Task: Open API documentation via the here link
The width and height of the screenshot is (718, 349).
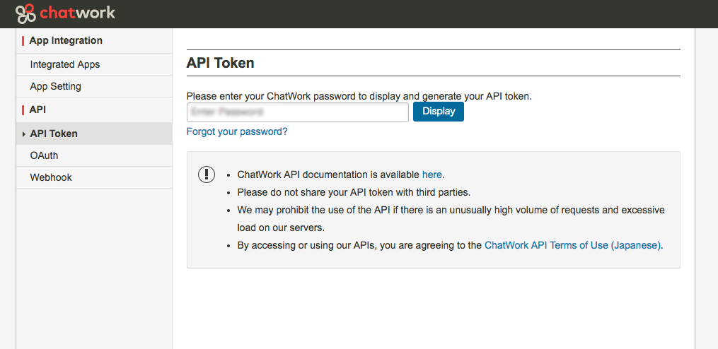Action: coord(432,174)
